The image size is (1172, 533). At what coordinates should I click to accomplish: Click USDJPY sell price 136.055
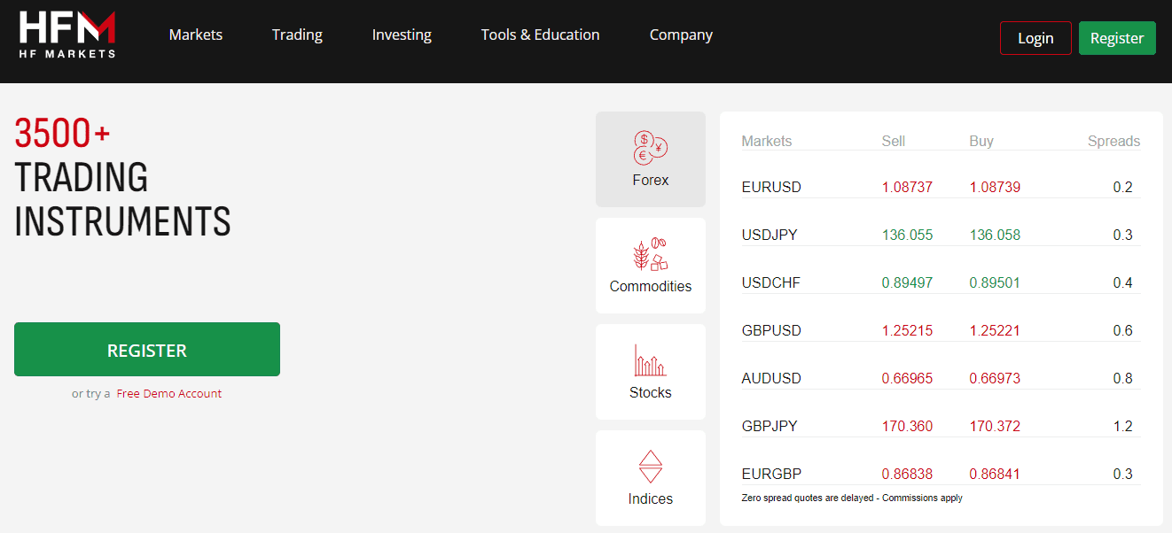coord(907,236)
